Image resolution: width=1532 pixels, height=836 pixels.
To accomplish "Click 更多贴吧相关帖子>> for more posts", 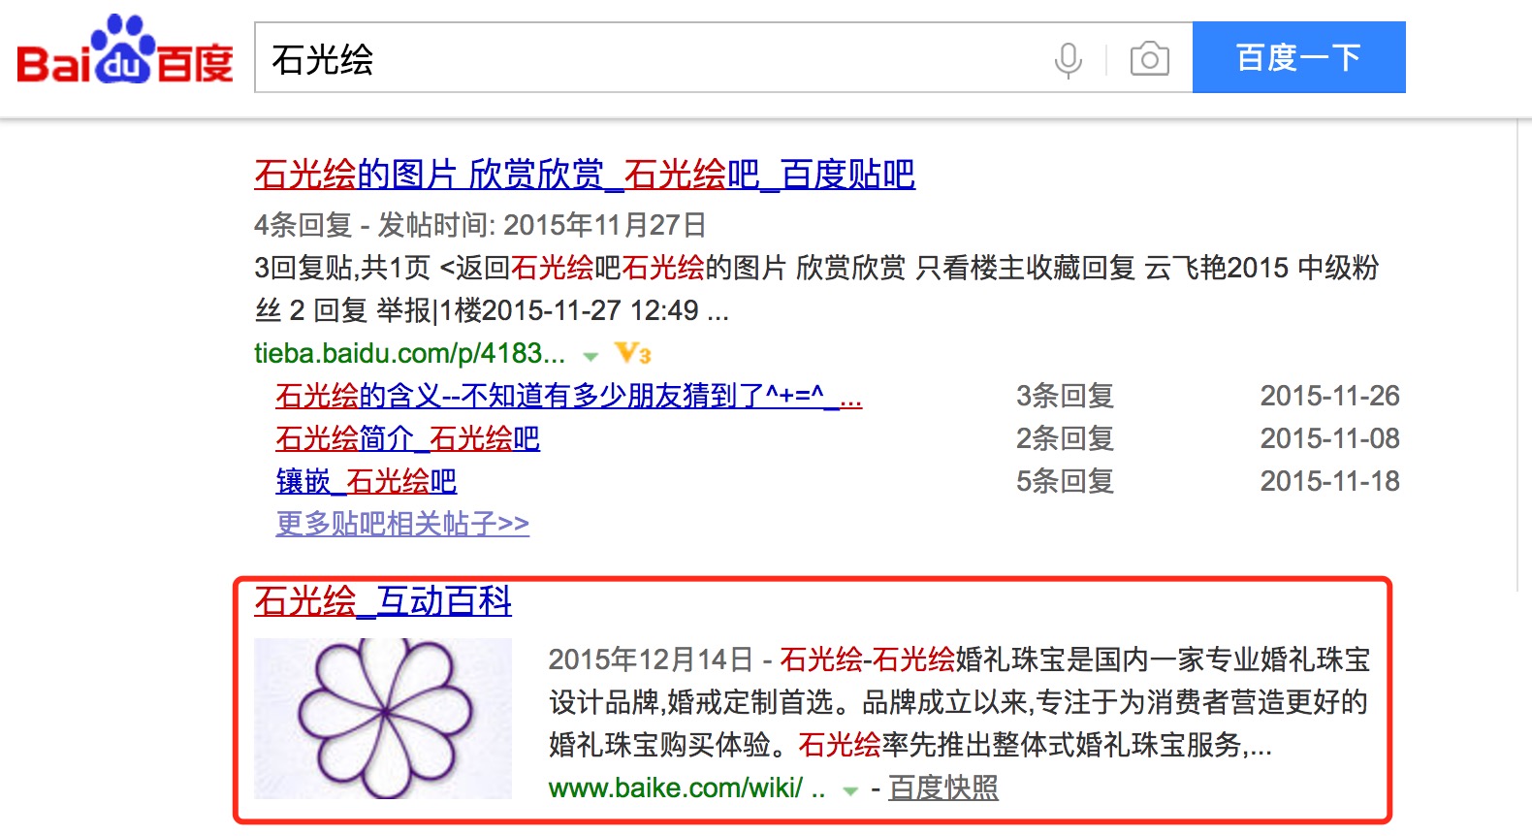I will point(402,525).
